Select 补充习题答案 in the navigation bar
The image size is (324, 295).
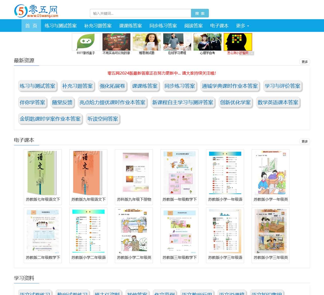pos(98,26)
